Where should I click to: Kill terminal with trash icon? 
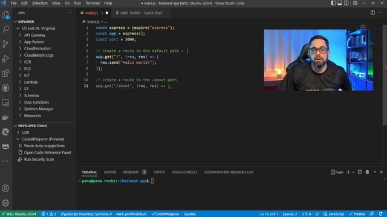click(367, 172)
